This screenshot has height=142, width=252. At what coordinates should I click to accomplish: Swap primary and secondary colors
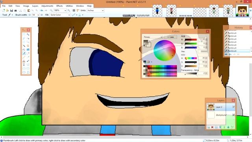click(x=150, y=41)
